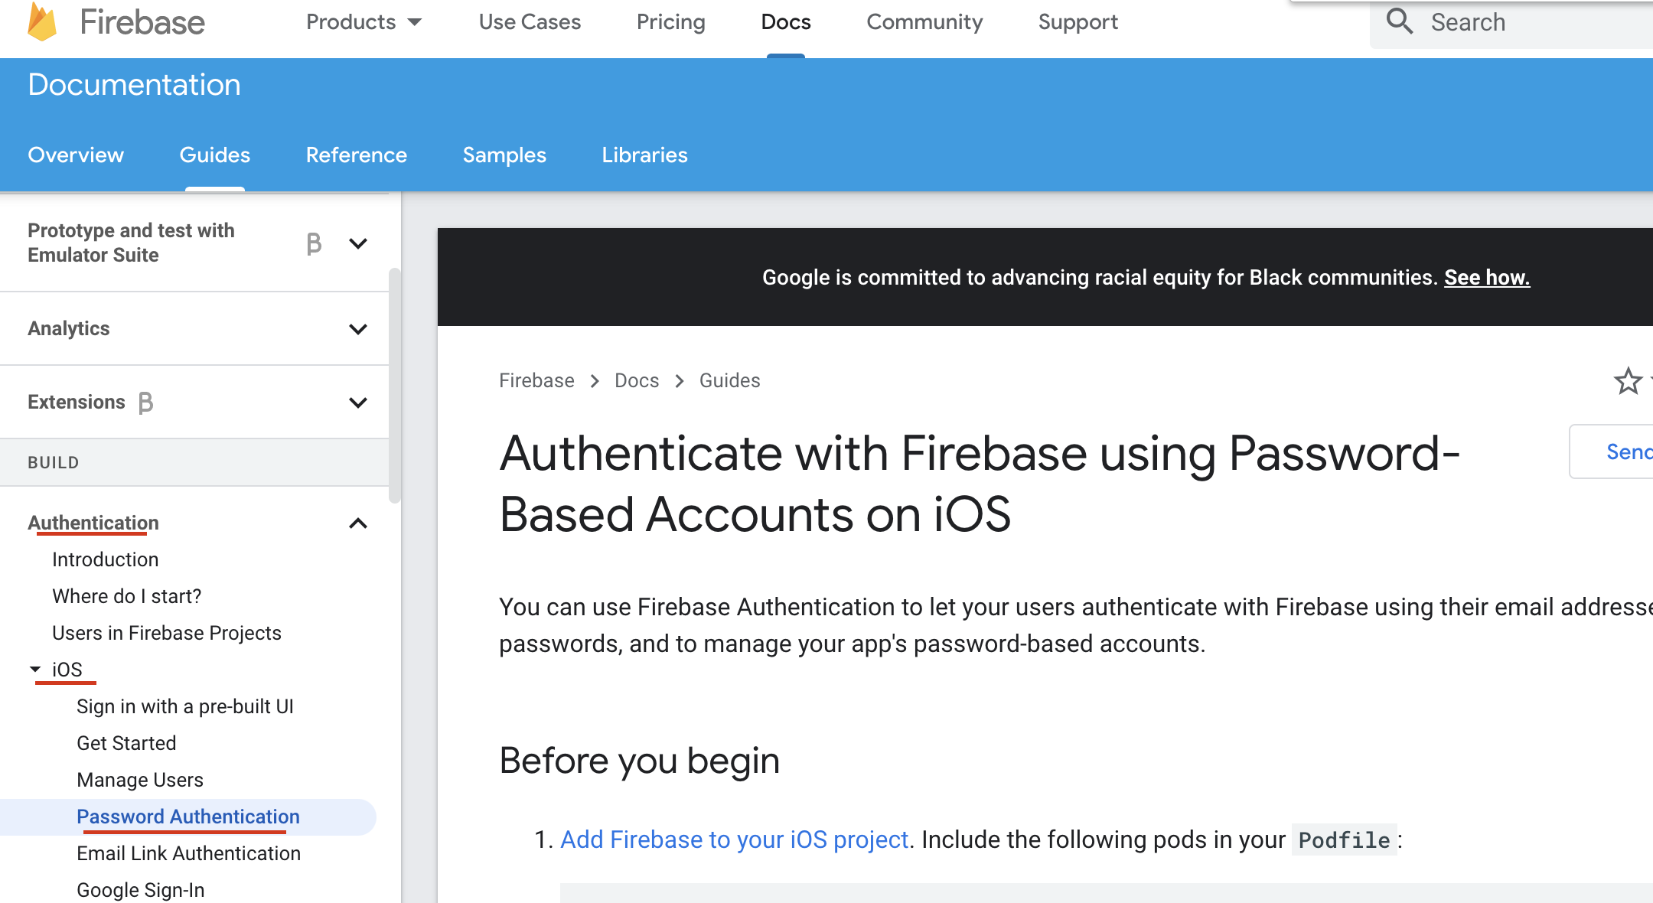Open the Samples tab
This screenshot has height=903, width=1653.
coord(504,155)
